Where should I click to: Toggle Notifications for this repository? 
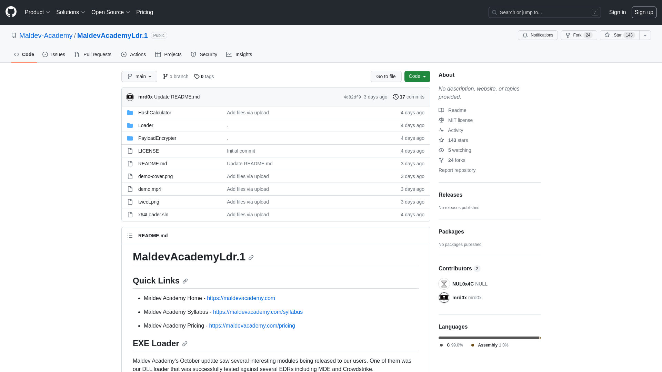click(538, 35)
